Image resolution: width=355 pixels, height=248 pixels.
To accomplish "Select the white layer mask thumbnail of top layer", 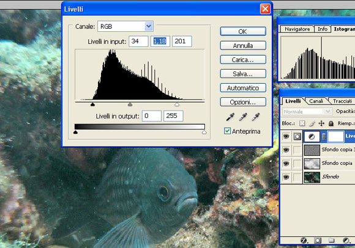I will point(336,136).
